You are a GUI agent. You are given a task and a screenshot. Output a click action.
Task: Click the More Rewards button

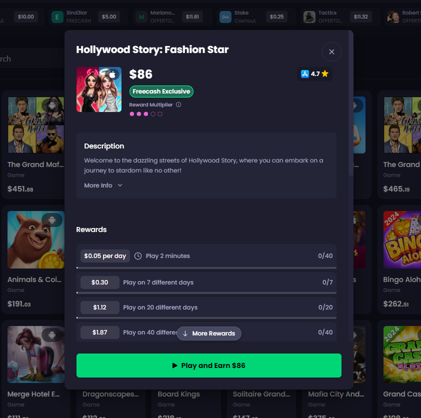[209, 333]
